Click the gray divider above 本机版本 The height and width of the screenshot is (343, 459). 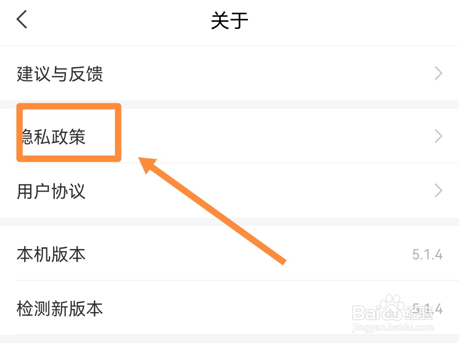click(229, 222)
